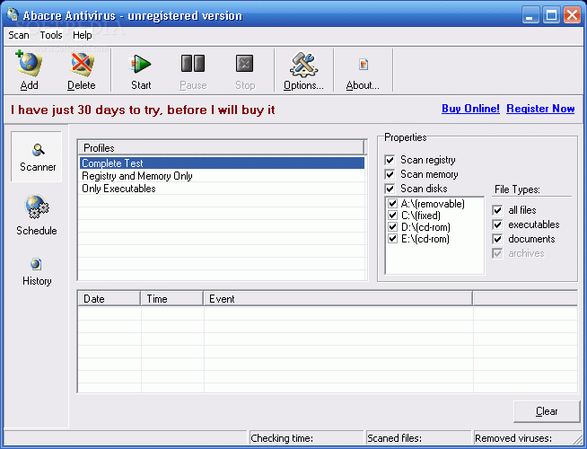Viewport: 587px width, 449px height.
Task: Maximize the Abacre Antivirus window
Action: click(x=551, y=15)
